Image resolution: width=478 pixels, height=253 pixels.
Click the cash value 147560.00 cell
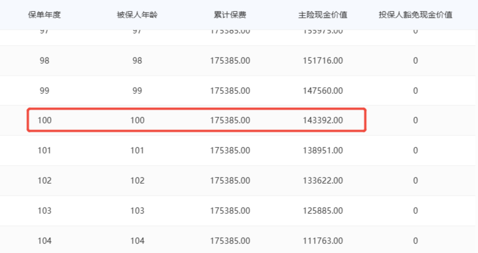[323, 91]
